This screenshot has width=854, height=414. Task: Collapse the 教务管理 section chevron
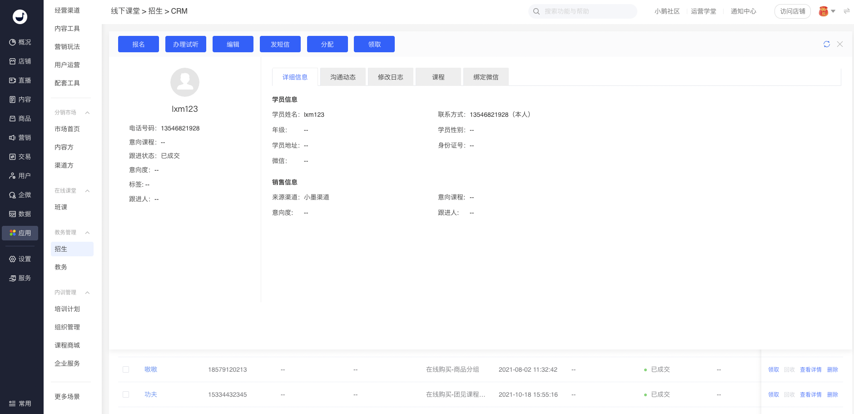[87, 233]
